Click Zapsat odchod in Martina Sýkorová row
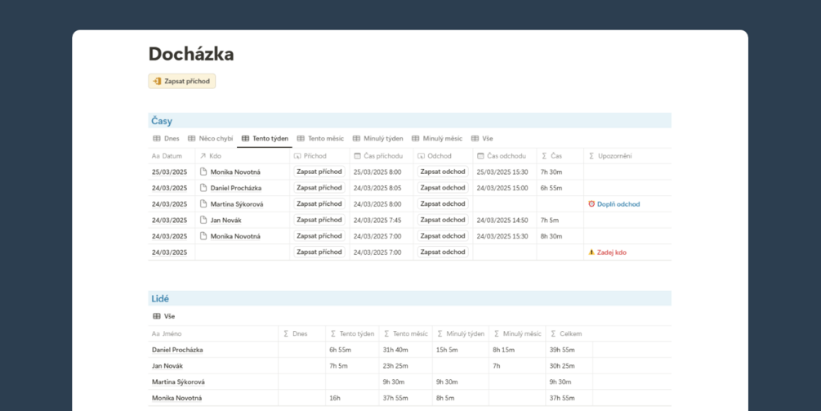 point(443,203)
